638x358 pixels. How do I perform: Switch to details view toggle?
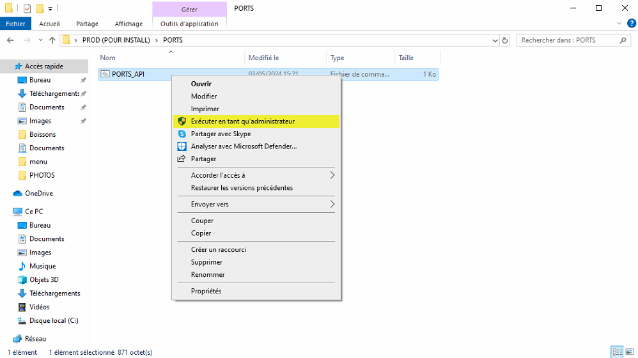pyautogui.click(x=617, y=352)
